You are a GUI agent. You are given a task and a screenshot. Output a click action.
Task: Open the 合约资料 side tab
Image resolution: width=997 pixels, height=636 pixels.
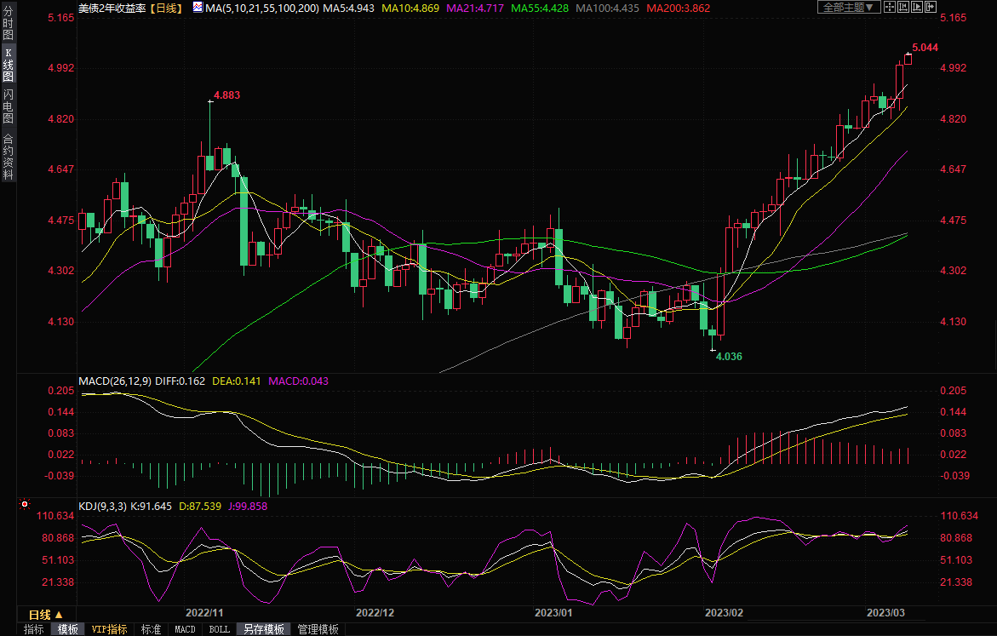(x=8, y=157)
